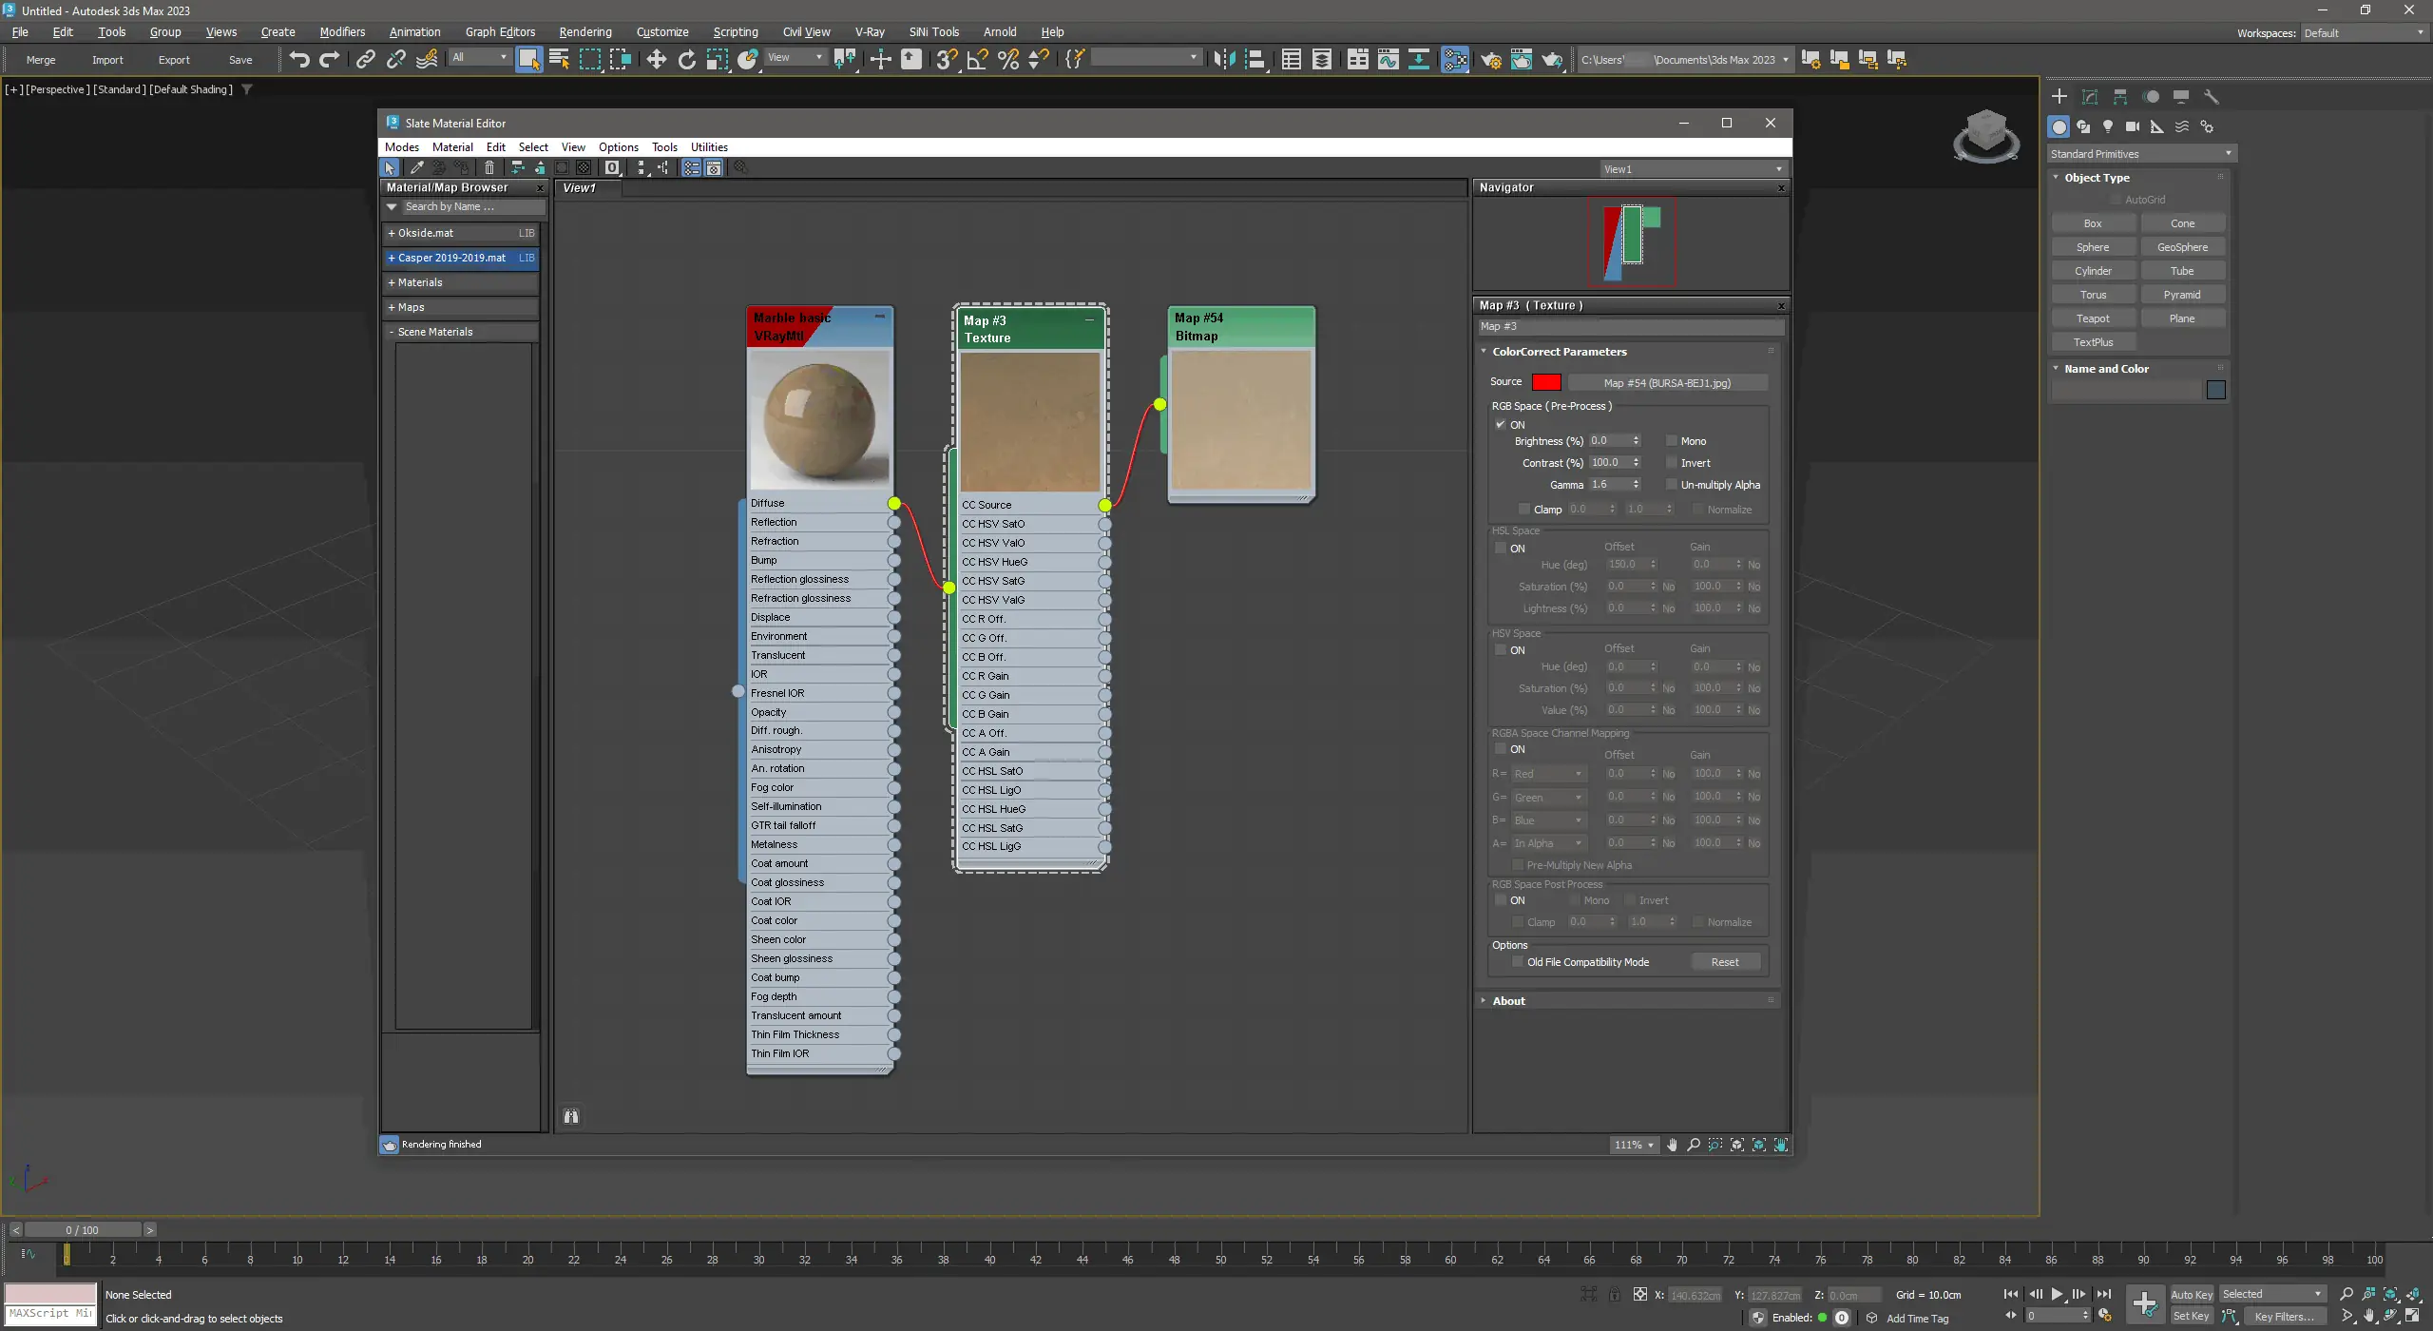The height and width of the screenshot is (1331, 2433).
Task: Open the Slate zoom percentage dropdown
Action: [x=1650, y=1145]
